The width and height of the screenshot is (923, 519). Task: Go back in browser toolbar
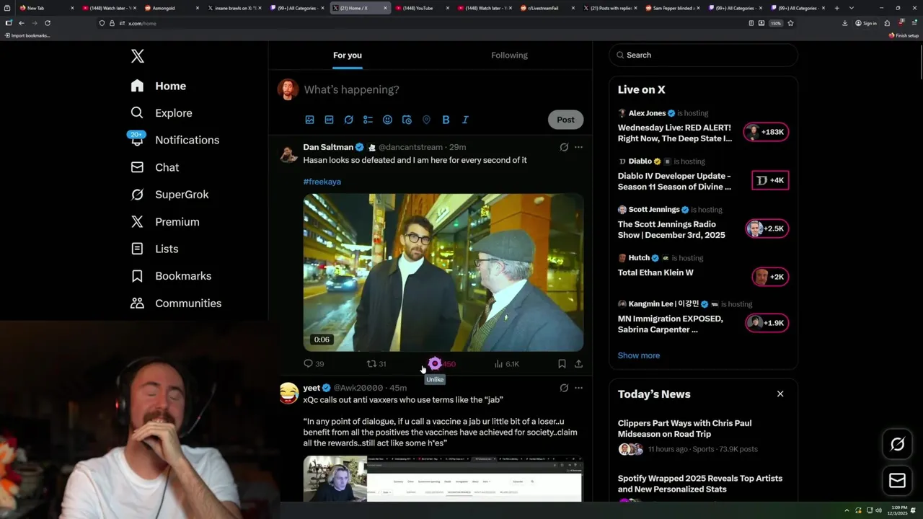pos(21,23)
